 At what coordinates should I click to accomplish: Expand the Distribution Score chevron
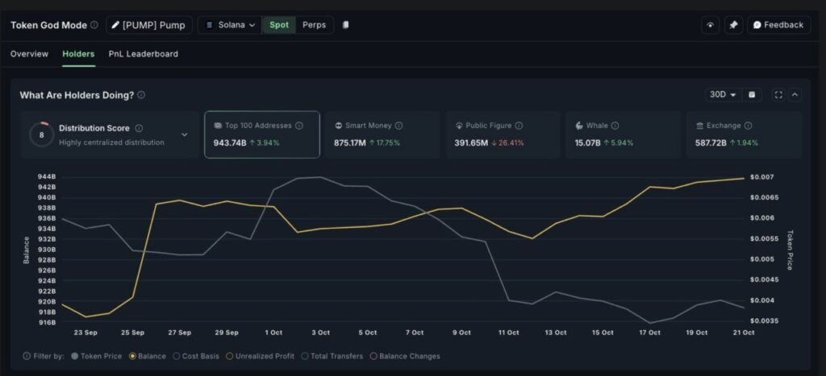tap(184, 134)
